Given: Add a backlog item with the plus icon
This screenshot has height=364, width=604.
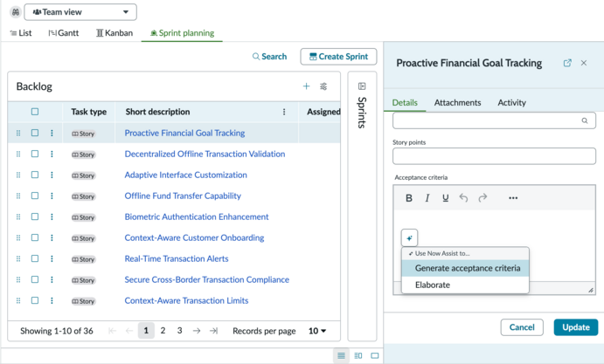Looking at the screenshot, I should pyautogui.click(x=306, y=86).
